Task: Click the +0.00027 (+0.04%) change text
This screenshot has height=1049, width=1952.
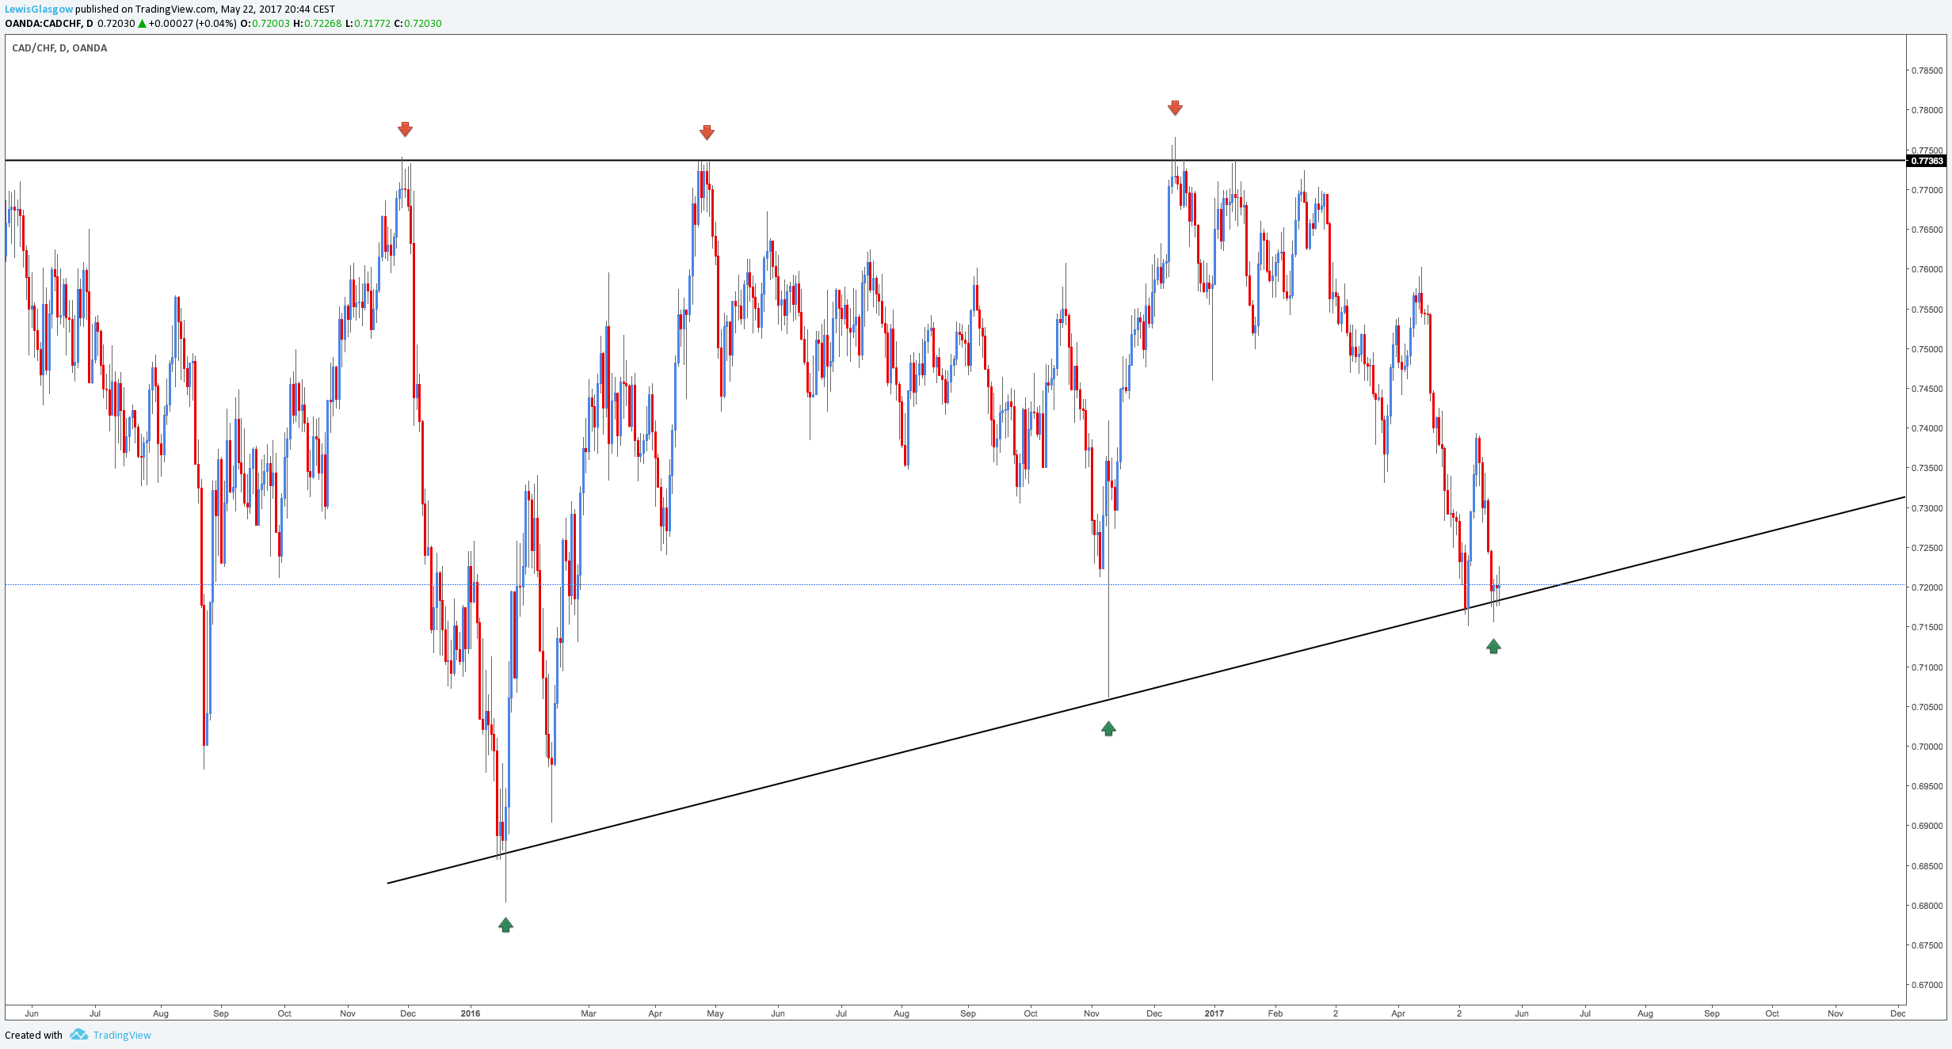Action: pos(193,24)
